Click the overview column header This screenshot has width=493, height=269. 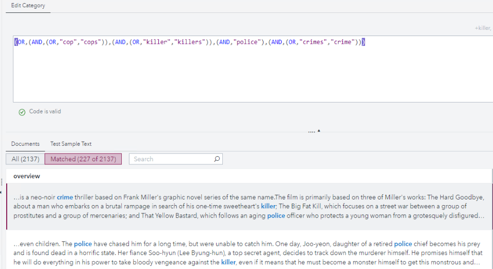(x=27, y=176)
